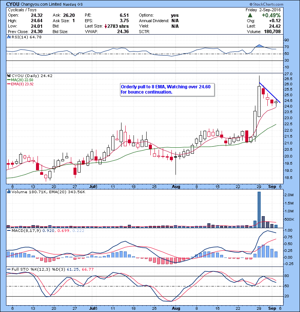
Task: Click the Volume 180.71K, EMA(20) 343.56K label
Action: click(48, 192)
